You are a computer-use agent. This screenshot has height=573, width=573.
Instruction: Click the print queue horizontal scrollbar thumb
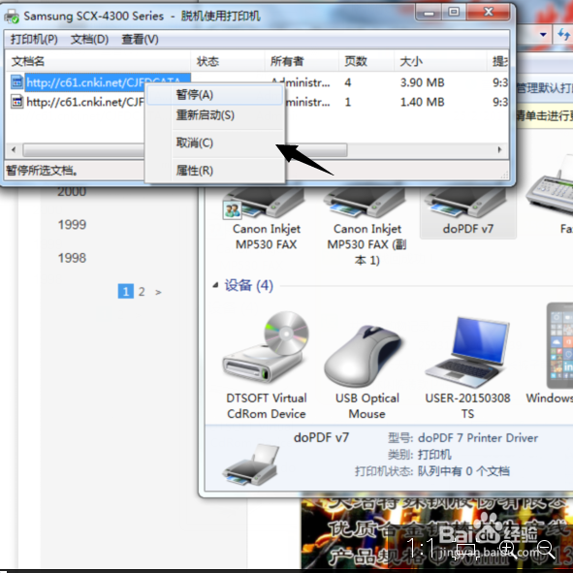[x=185, y=149]
